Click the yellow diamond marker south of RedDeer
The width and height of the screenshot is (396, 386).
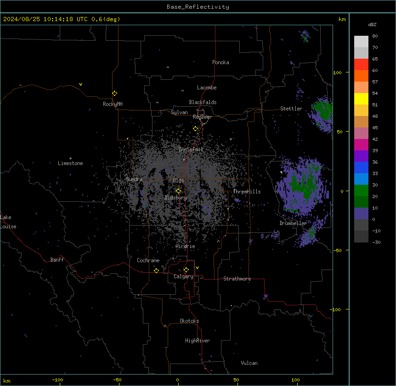195,129
